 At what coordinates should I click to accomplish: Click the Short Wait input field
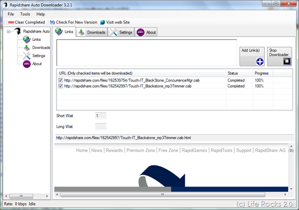(x=101, y=116)
